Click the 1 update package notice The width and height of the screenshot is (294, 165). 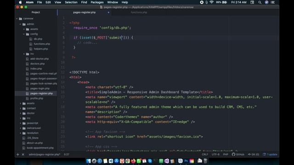tap(270, 154)
